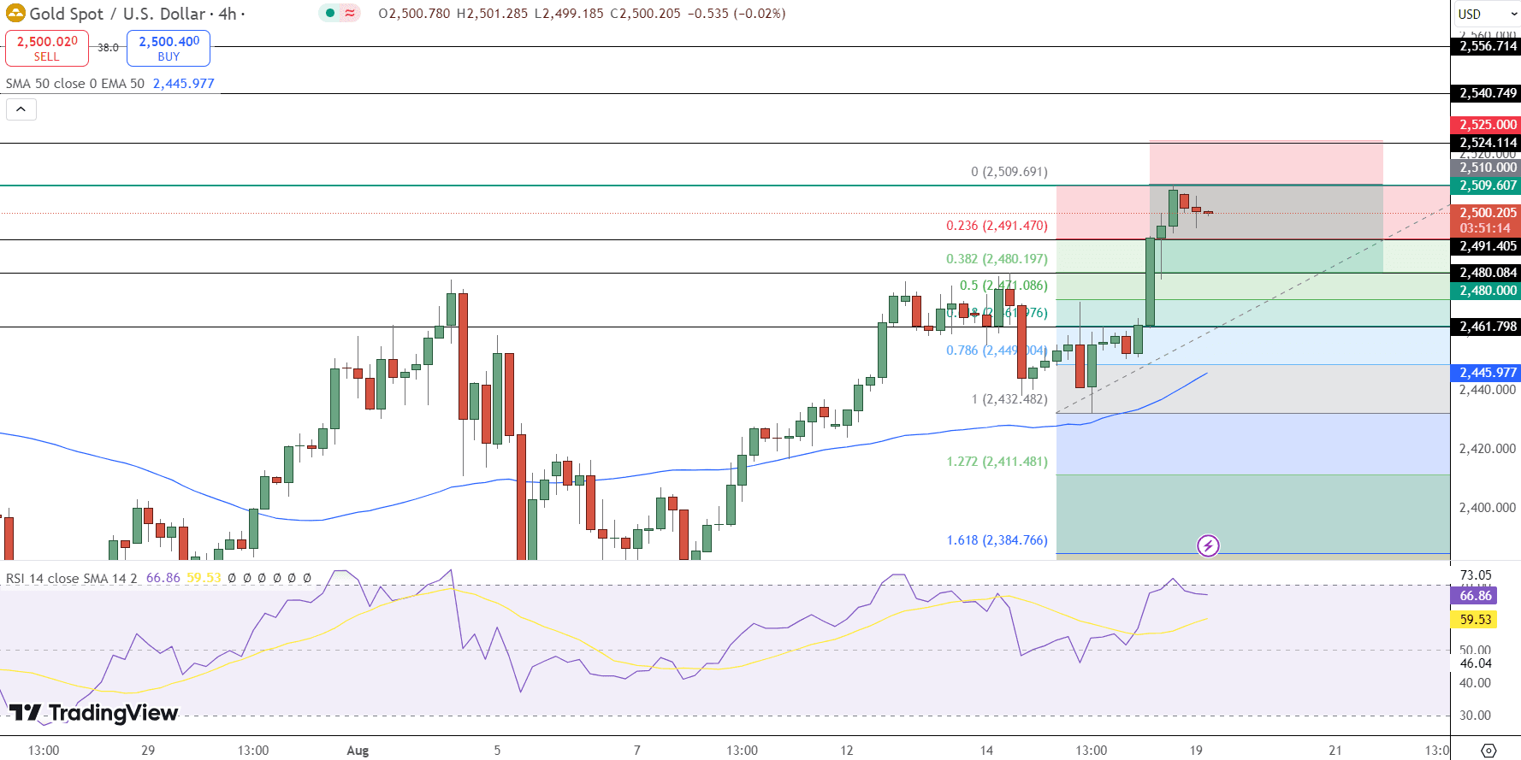Click the red 2,525.000 price label
Screen dimensions: 1521x760
pyautogui.click(x=1486, y=125)
